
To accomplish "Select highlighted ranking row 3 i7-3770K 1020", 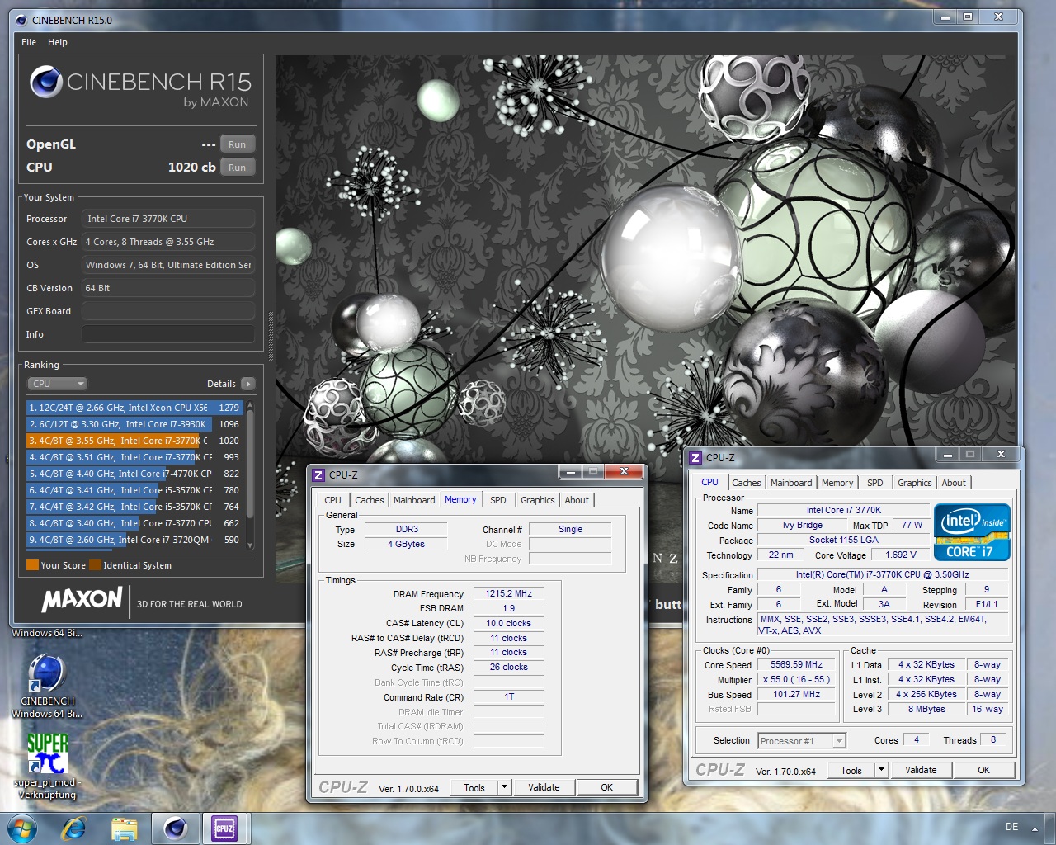I will 134,441.
